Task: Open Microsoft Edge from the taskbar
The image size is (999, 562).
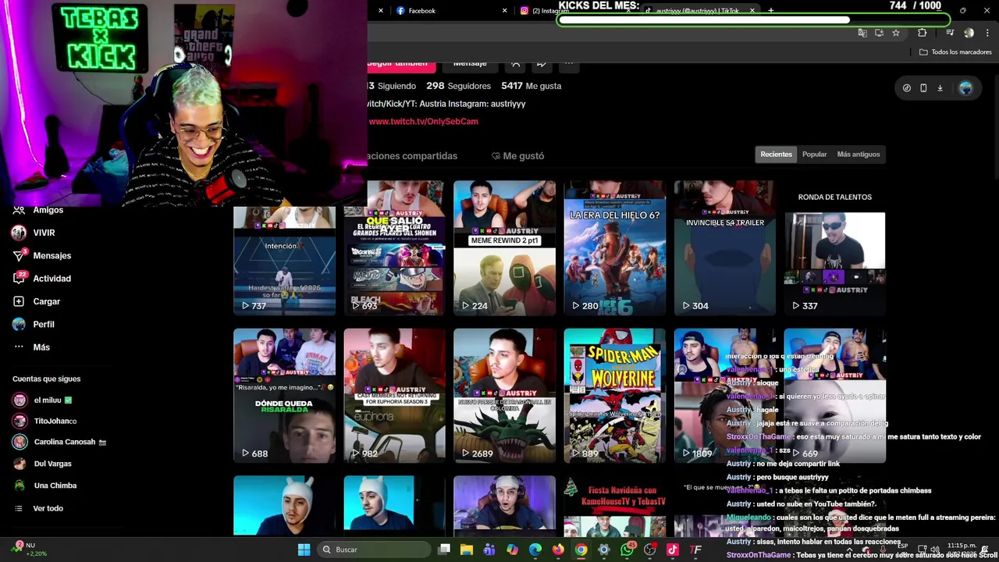Action: (535, 550)
